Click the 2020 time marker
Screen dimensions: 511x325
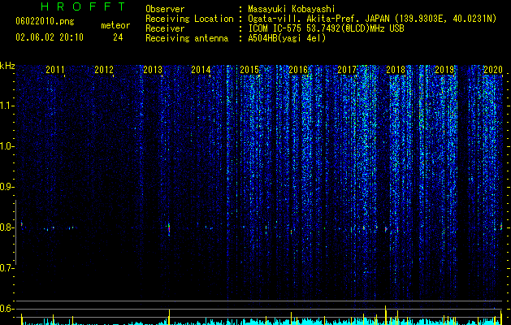pyautogui.click(x=493, y=70)
